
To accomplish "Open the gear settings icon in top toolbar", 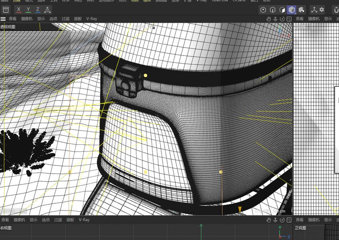I will click(322, 10).
